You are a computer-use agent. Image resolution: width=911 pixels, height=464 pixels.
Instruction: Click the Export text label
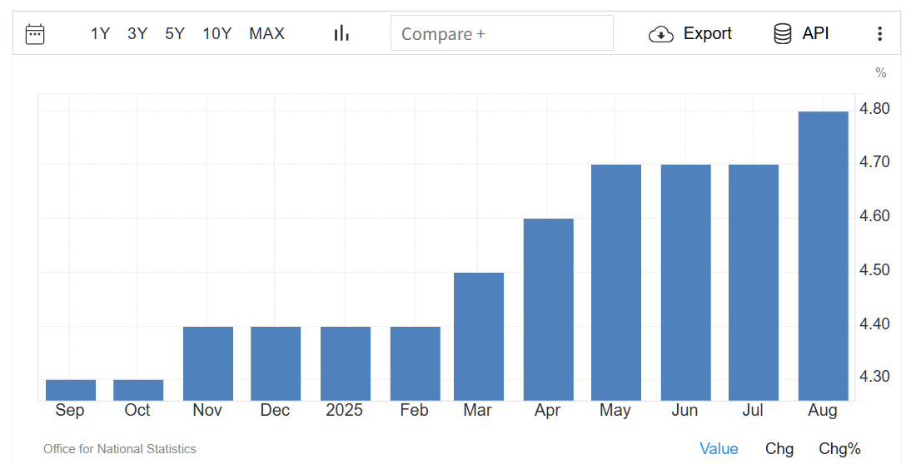(707, 34)
